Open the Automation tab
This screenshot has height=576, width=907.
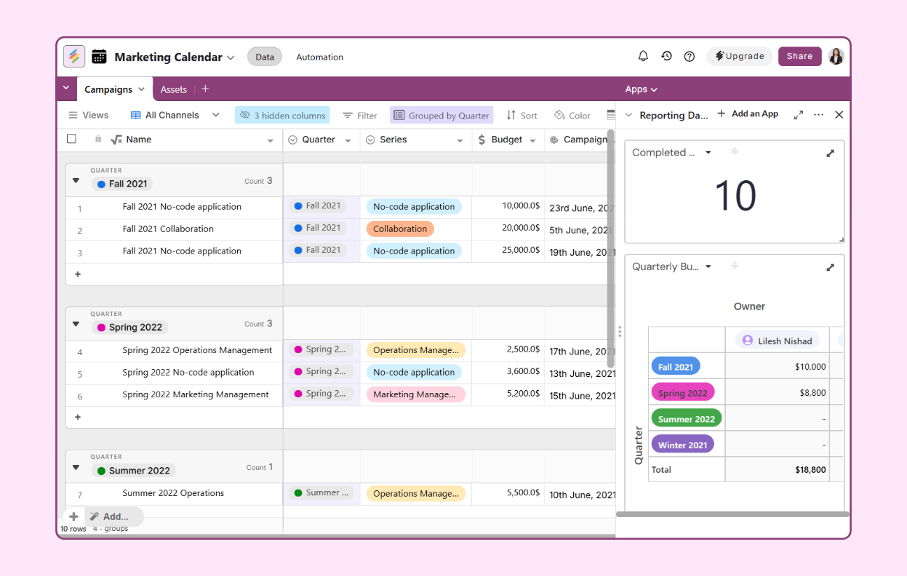pyautogui.click(x=319, y=57)
